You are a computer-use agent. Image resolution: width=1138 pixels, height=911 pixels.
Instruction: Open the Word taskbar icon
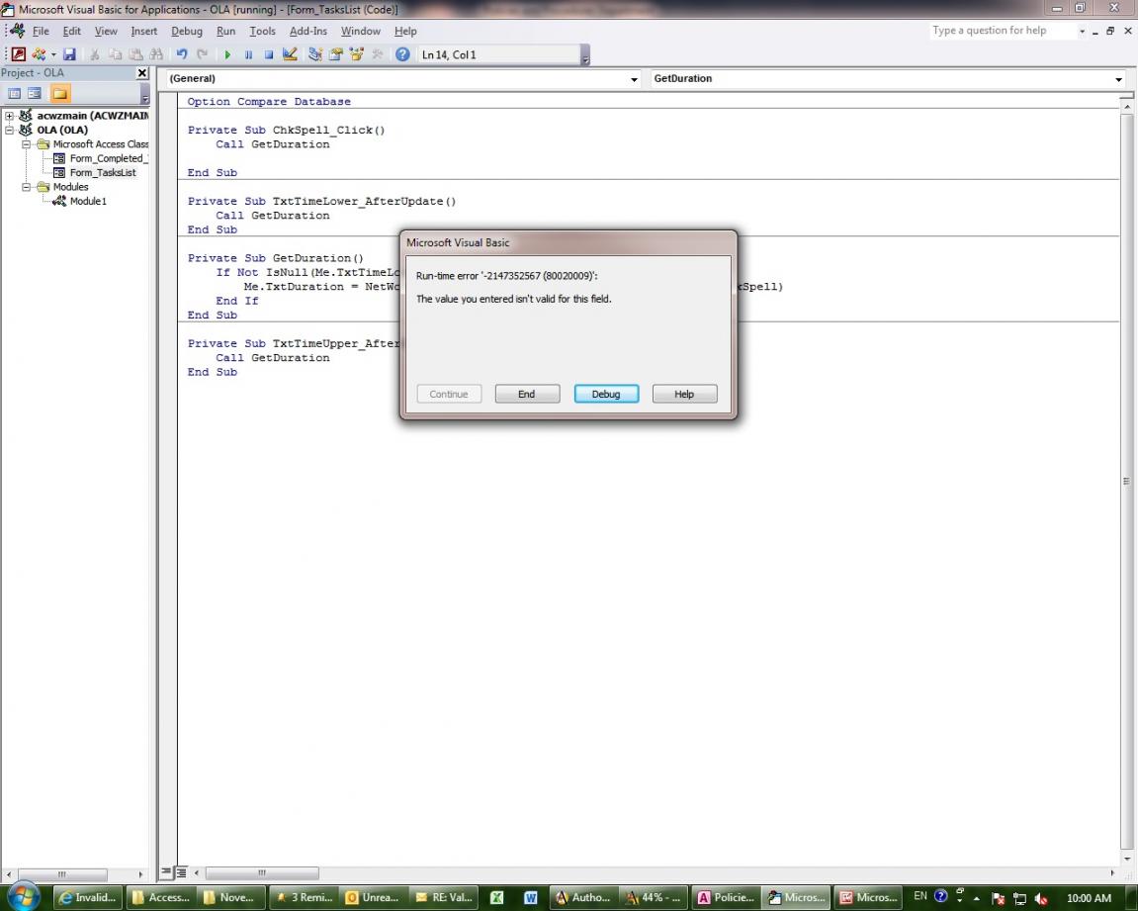point(531,897)
